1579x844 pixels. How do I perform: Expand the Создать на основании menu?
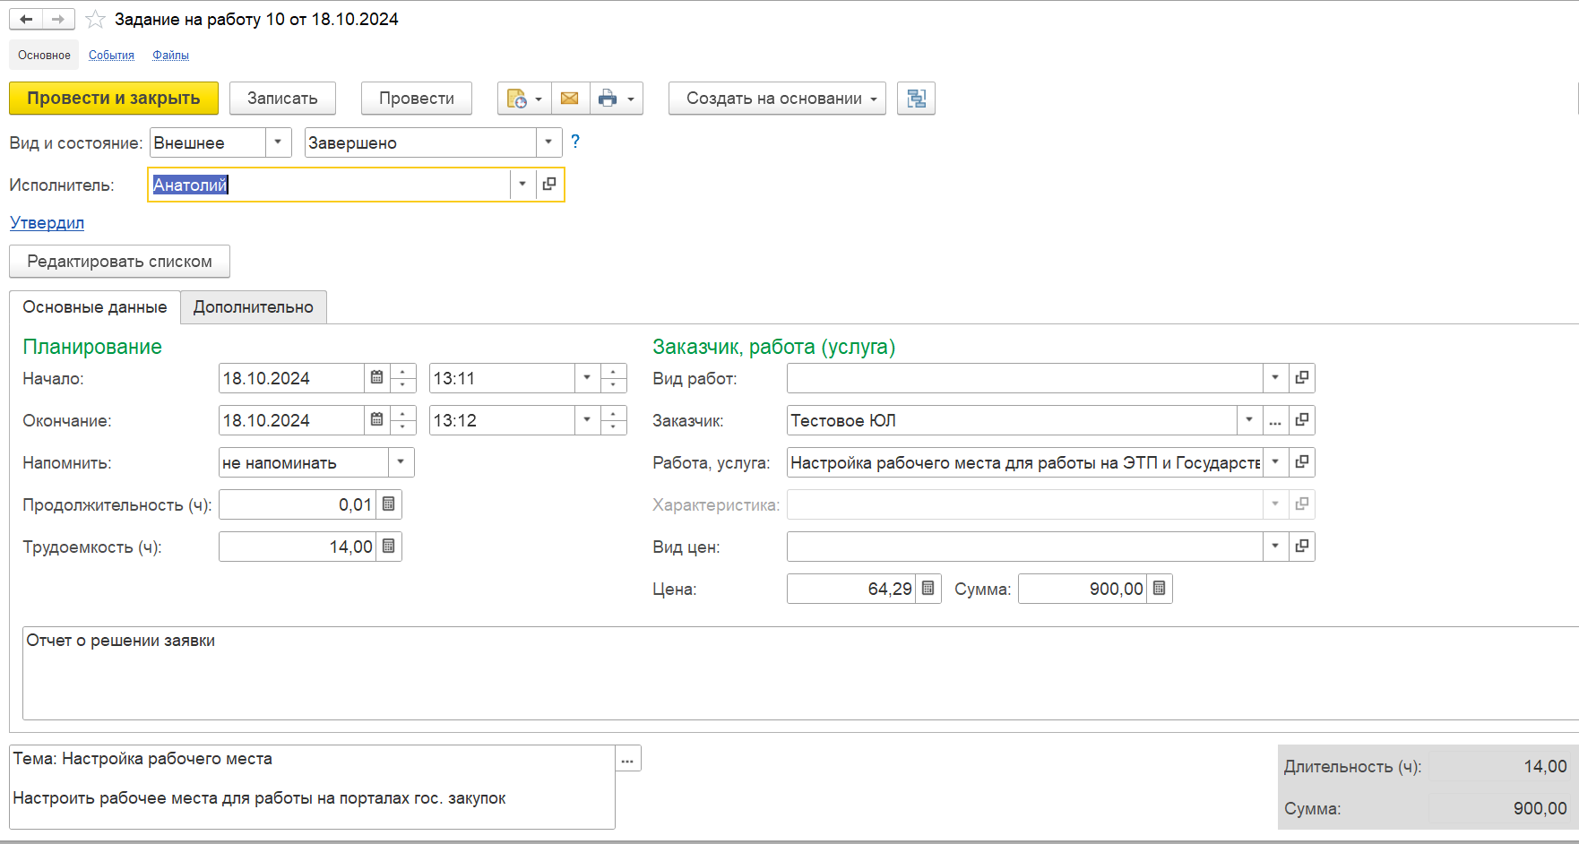(777, 99)
